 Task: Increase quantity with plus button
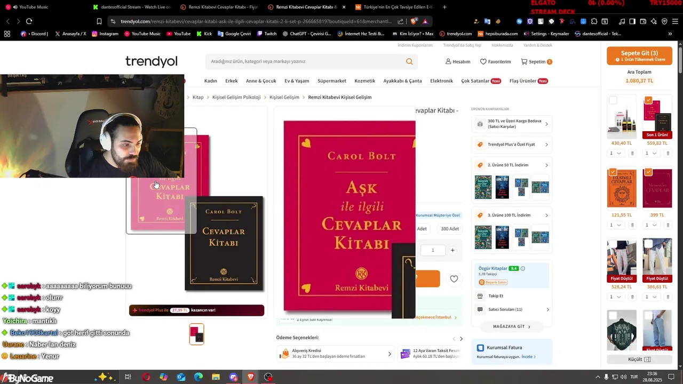[452, 250]
